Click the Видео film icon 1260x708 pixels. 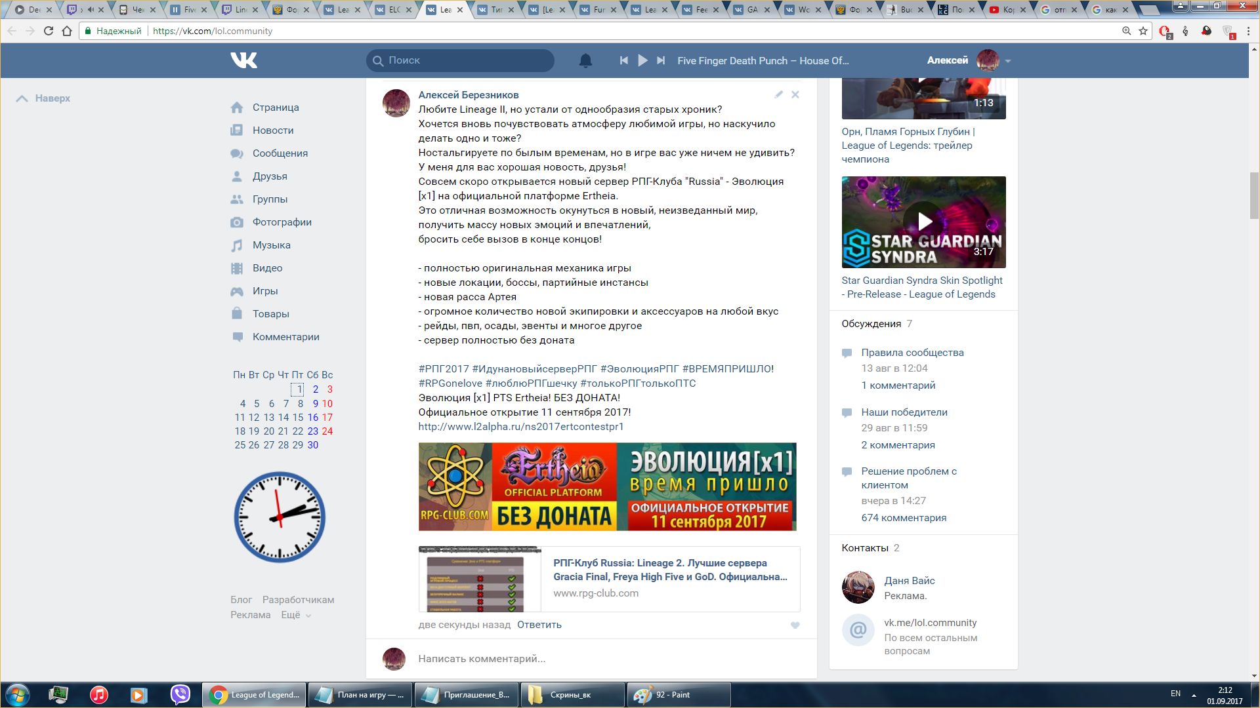pos(237,268)
